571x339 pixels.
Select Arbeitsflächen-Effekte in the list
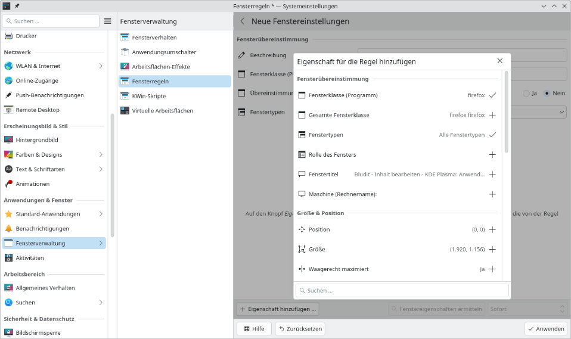[160, 67]
